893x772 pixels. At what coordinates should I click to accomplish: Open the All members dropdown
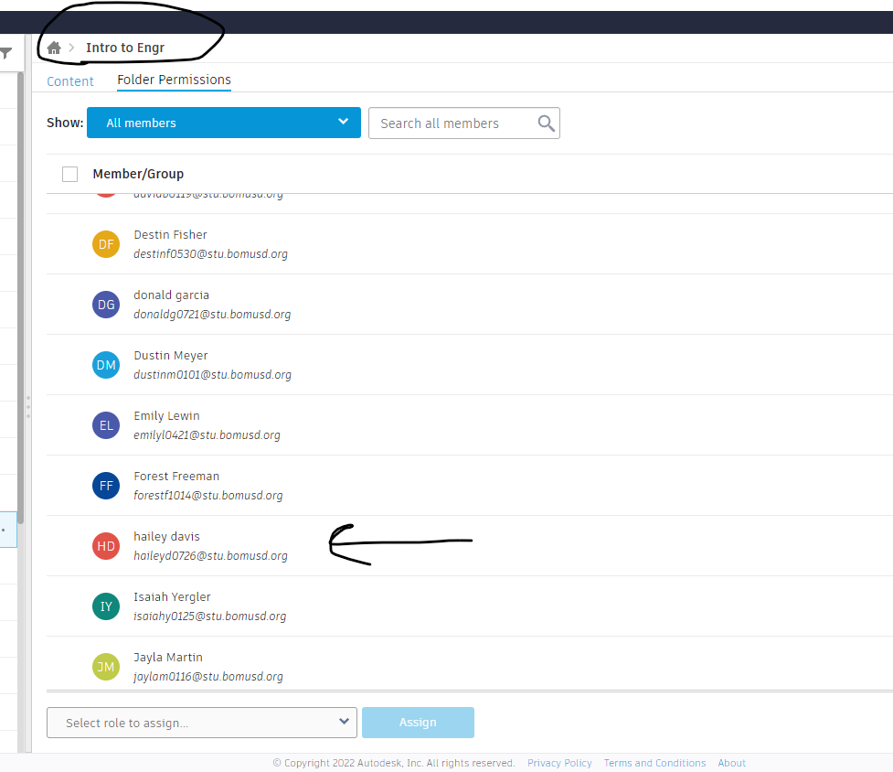pyautogui.click(x=224, y=123)
